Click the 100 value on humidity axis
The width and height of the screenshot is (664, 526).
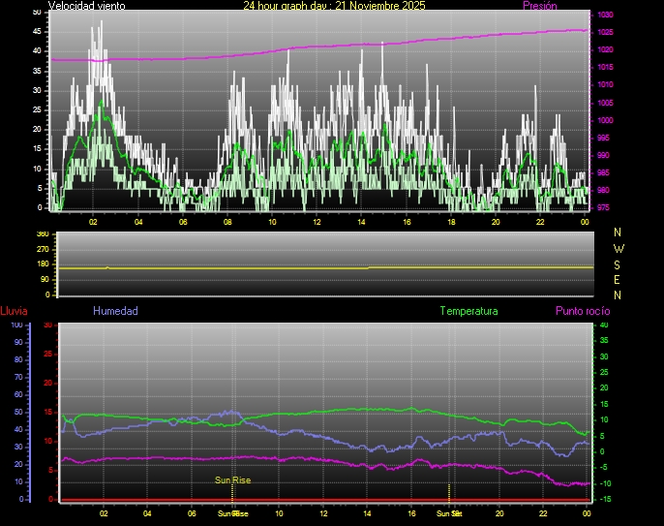pos(16,325)
